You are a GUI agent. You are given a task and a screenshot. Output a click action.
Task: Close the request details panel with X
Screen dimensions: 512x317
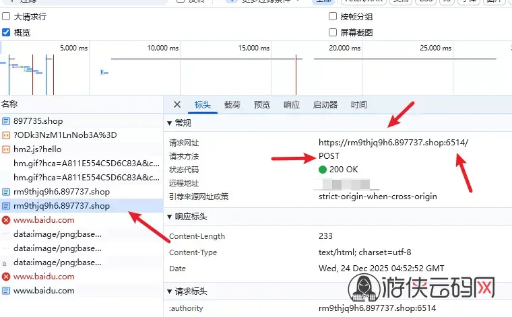coord(177,104)
